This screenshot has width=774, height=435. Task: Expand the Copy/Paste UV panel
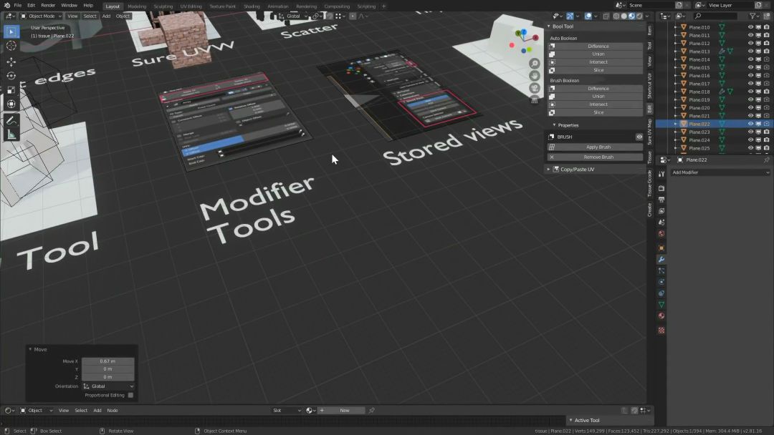click(548, 170)
